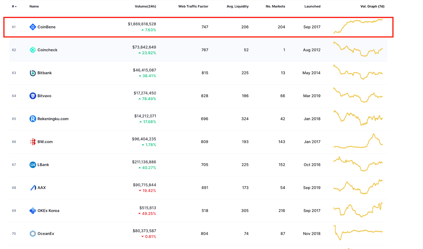
Task: Click the Rekeningku.com logo icon
Action: 33,119
